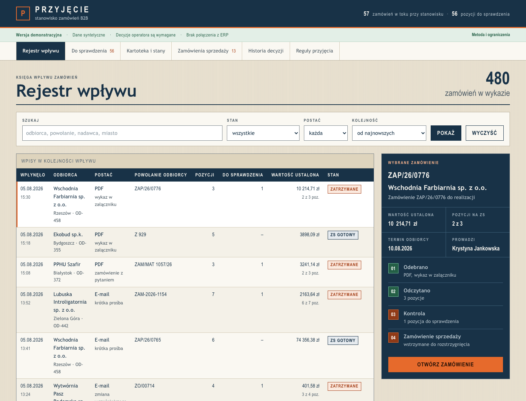
Task: Click Wersja demonstracyjna notice
Action: [39, 35]
